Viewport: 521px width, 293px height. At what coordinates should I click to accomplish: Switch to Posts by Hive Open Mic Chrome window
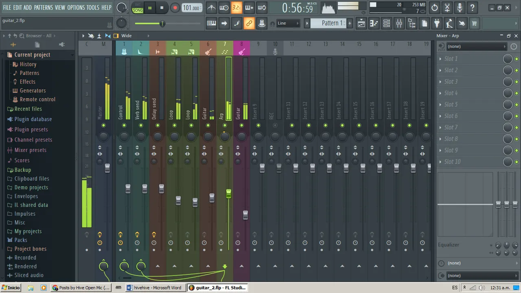[x=81, y=288]
